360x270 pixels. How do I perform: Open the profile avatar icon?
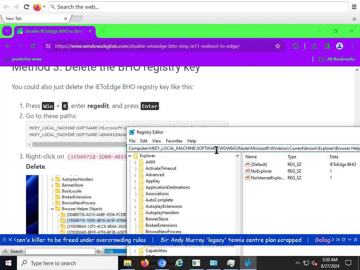(339, 46)
